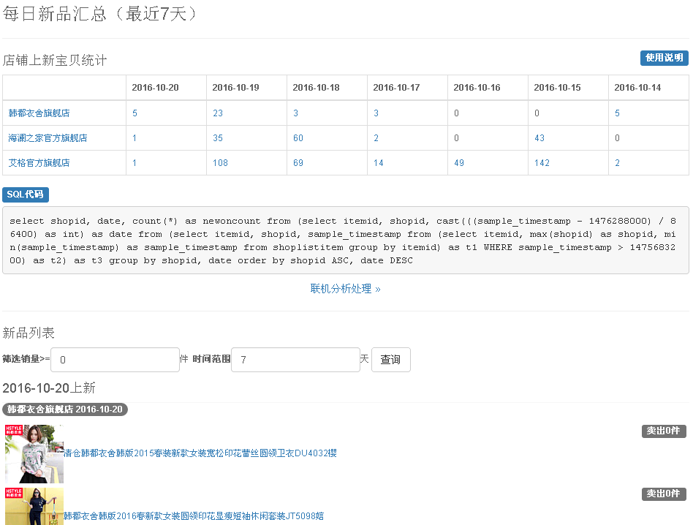The width and height of the screenshot is (693, 525).
Task: Click 韩都衣舍 count 23 for 2016-10-19
Action: [x=217, y=113]
